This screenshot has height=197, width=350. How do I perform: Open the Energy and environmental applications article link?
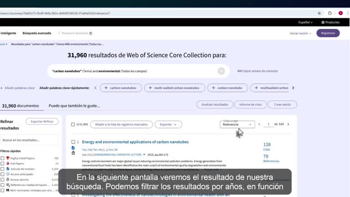pos(135,142)
